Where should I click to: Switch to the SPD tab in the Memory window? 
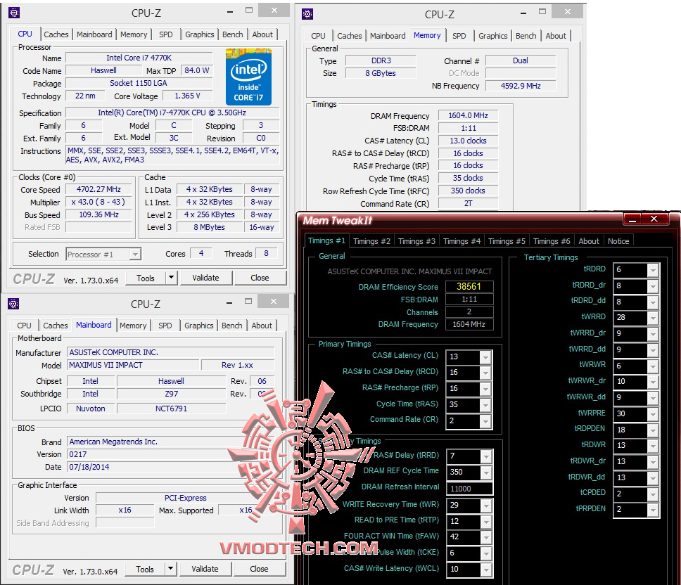[459, 36]
